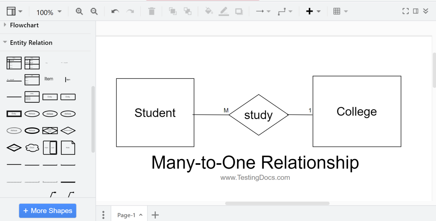This screenshot has height=221, width=436.
Task: Redo the last action
Action: pos(130,11)
